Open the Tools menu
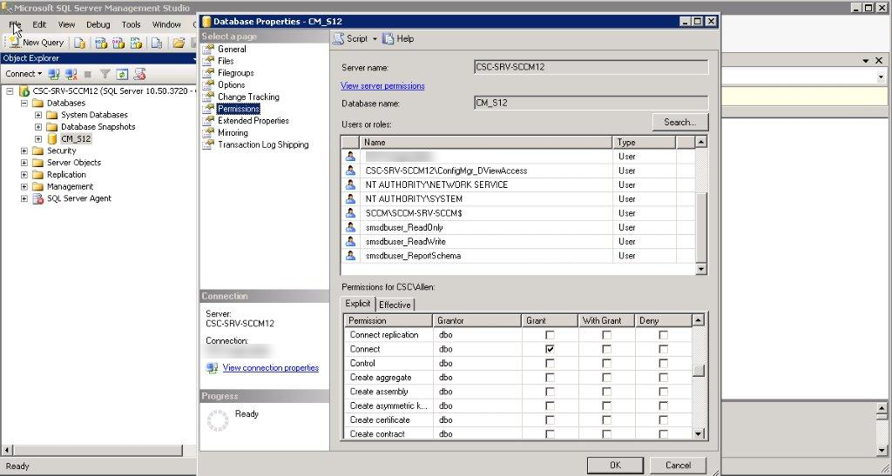Viewport: 892px width, 476px height. coord(131,24)
